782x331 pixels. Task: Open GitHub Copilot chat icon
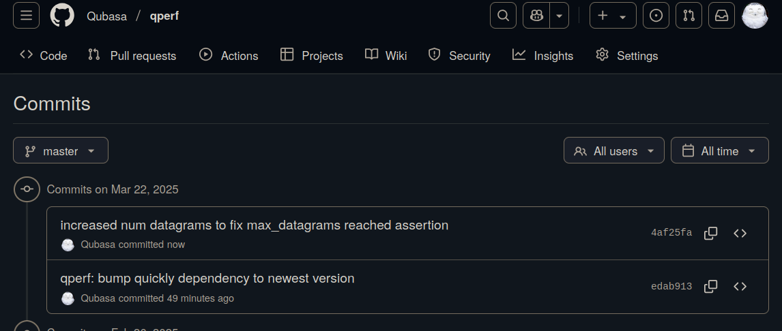[x=536, y=16]
